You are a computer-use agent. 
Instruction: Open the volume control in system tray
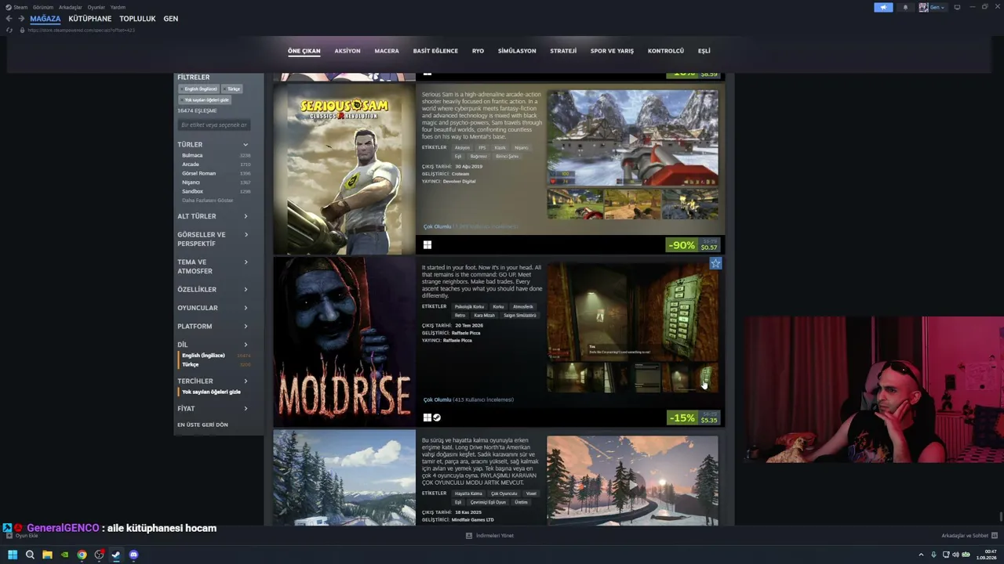955,555
